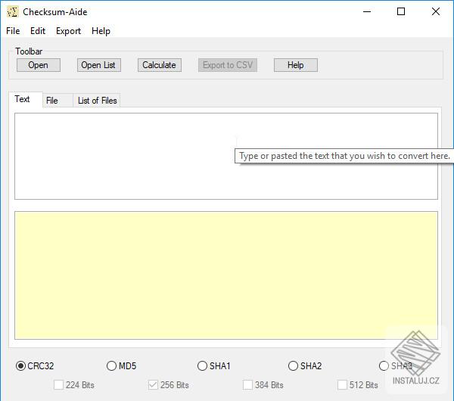Click the yellow checksum output area

[x=226, y=275]
